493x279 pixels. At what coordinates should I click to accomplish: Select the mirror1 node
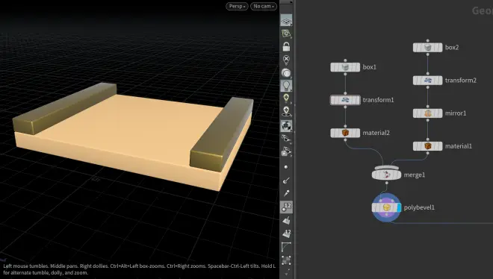(427, 113)
